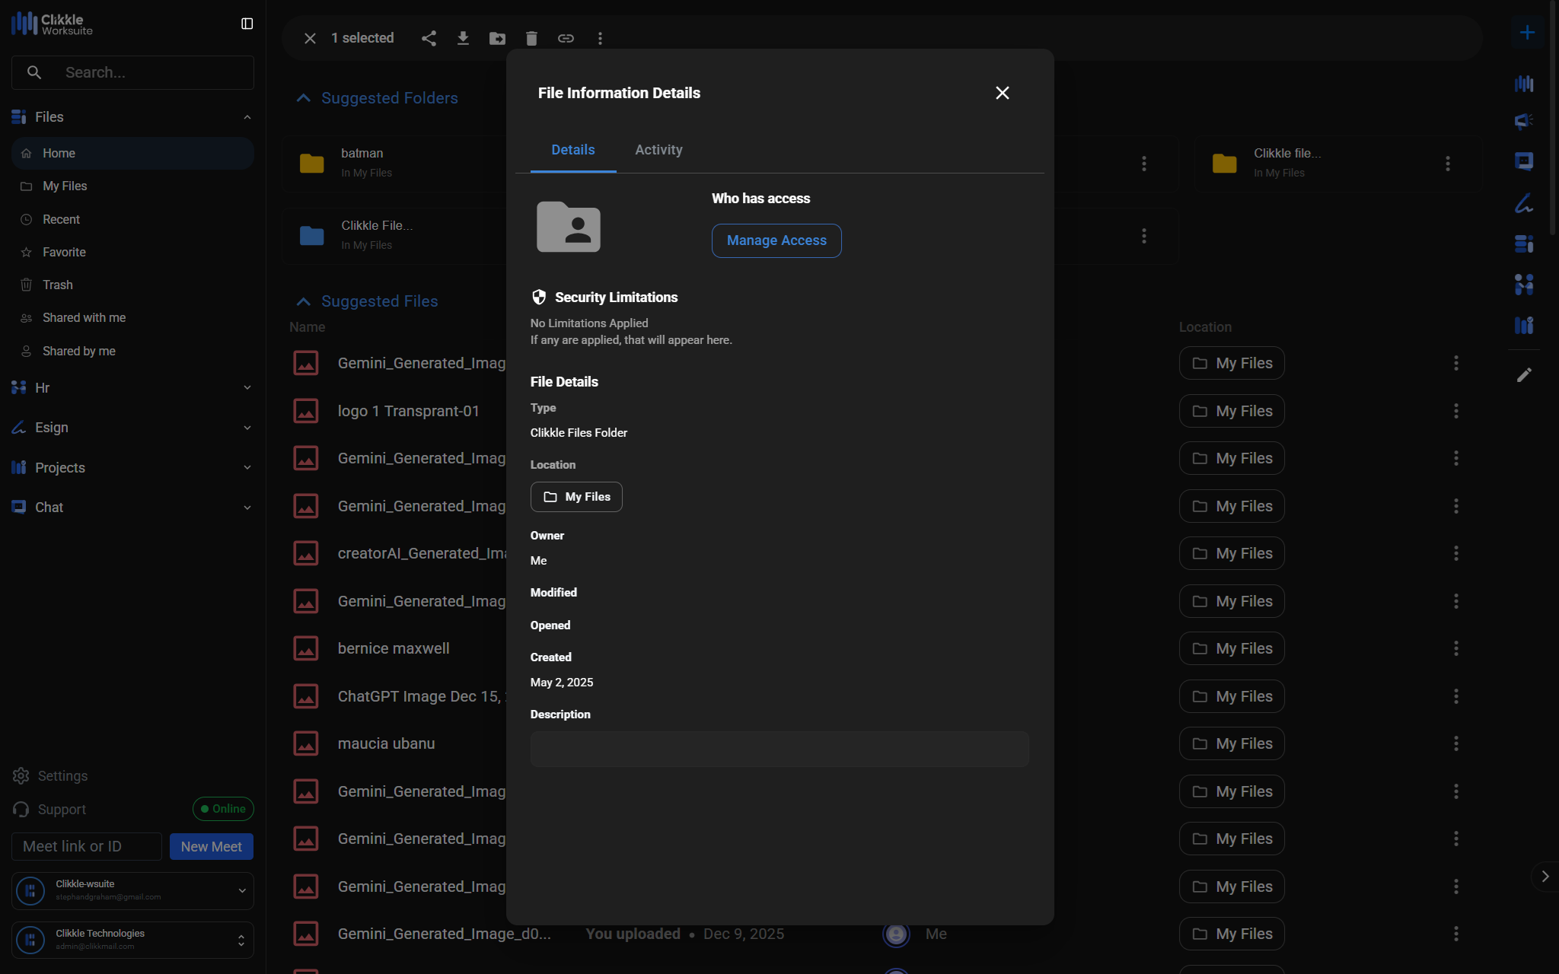Clear selection with the X icon
This screenshot has height=974, width=1559.
pos(310,38)
